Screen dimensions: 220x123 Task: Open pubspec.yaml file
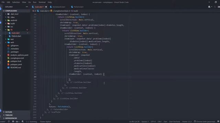(x=16, y=65)
